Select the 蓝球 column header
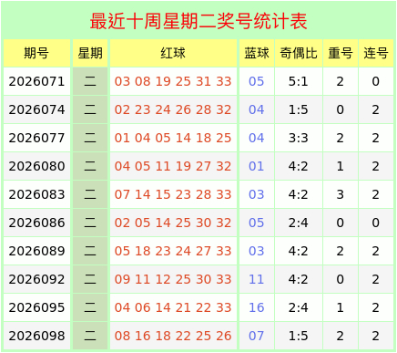The image size is (397, 353). tap(257, 53)
